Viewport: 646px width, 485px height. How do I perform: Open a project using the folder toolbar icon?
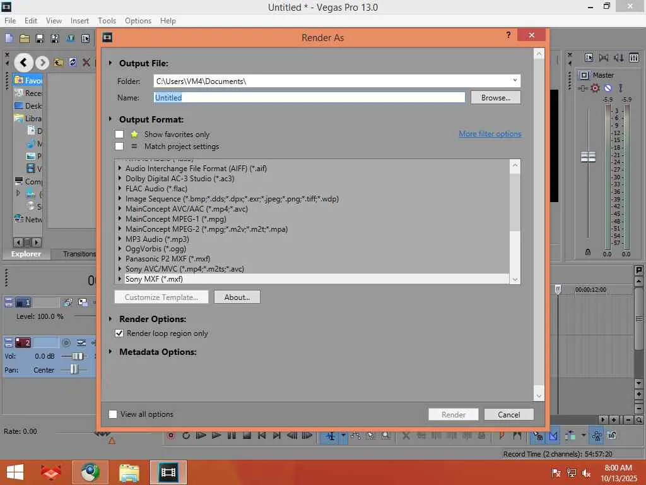click(x=25, y=39)
